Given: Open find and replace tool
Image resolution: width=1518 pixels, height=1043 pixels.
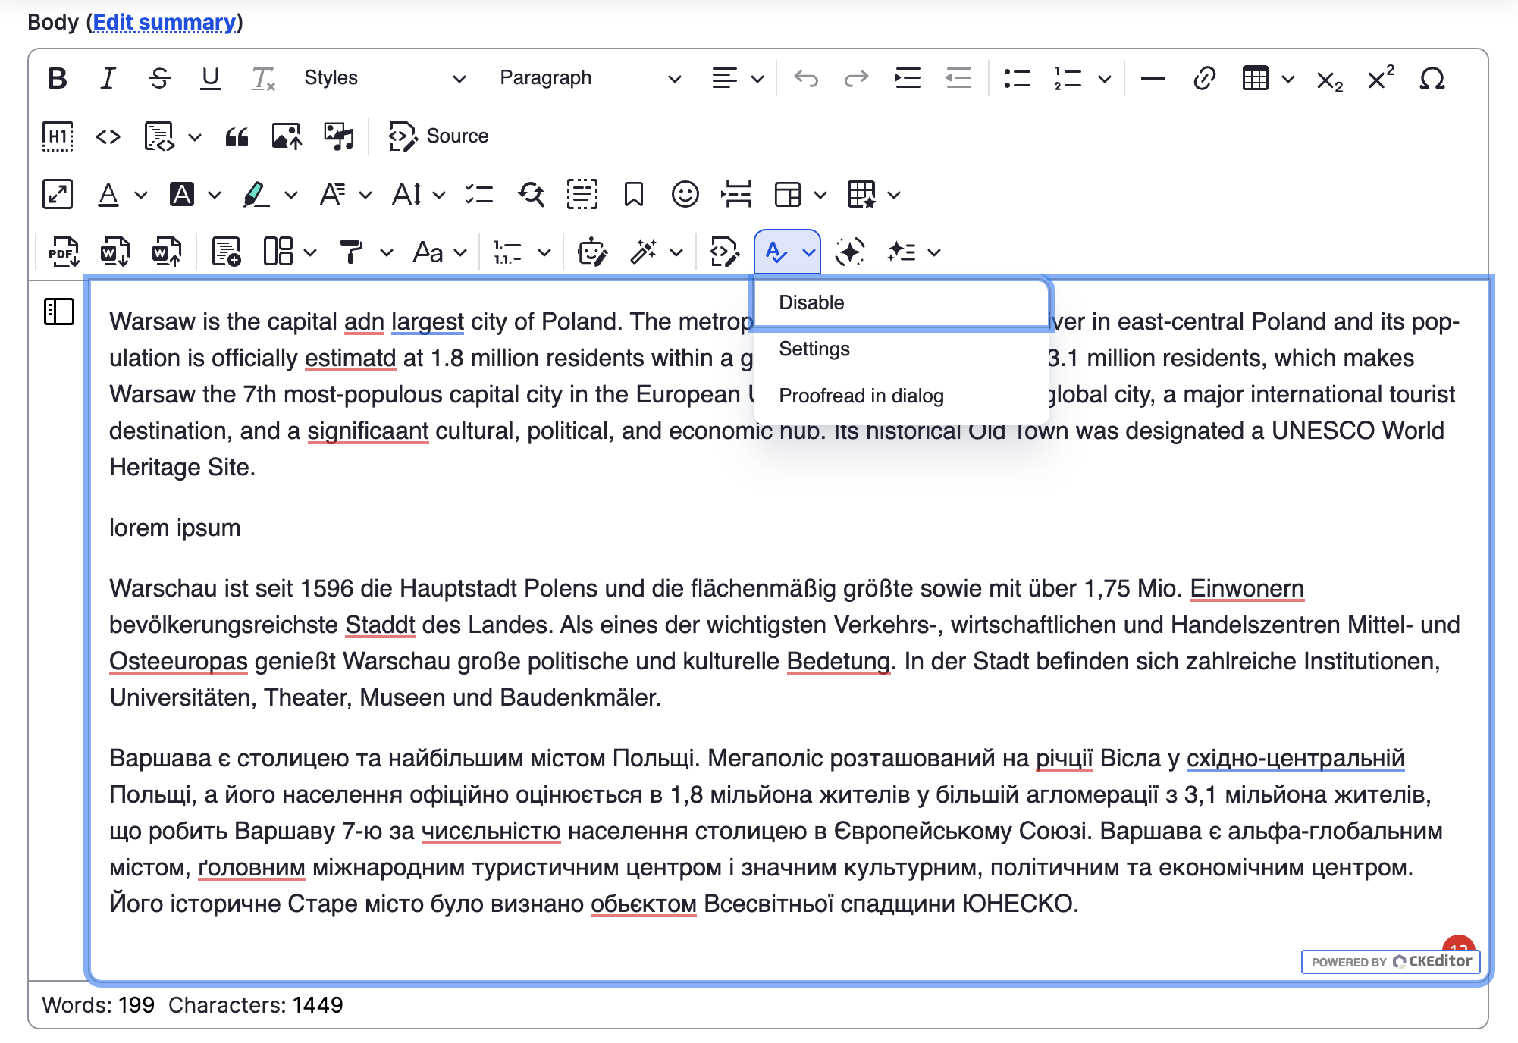Looking at the screenshot, I should (532, 195).
